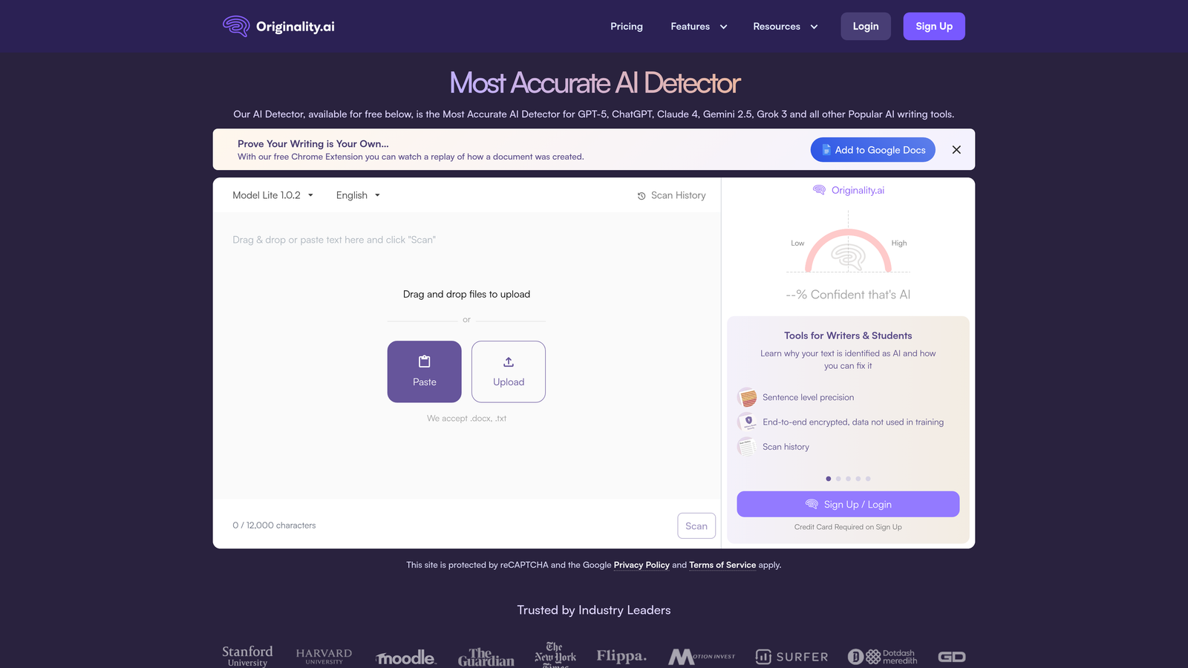Select the Upload icon

508,361
